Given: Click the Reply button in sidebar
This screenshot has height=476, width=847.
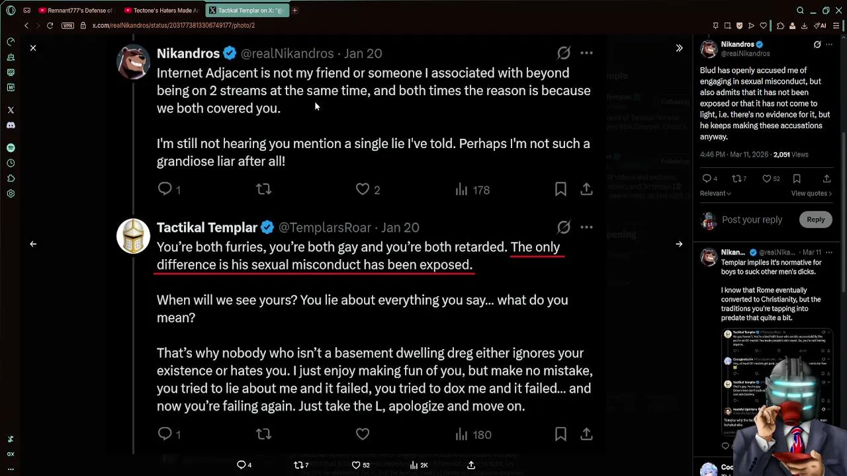Looking at the screenshot, I should coord(815,219).
